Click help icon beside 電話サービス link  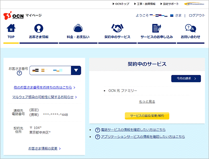coord(97,130)
